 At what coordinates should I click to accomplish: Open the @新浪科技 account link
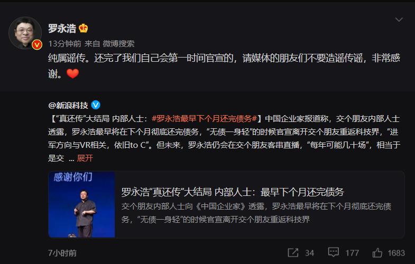click(x=68, y=105)
